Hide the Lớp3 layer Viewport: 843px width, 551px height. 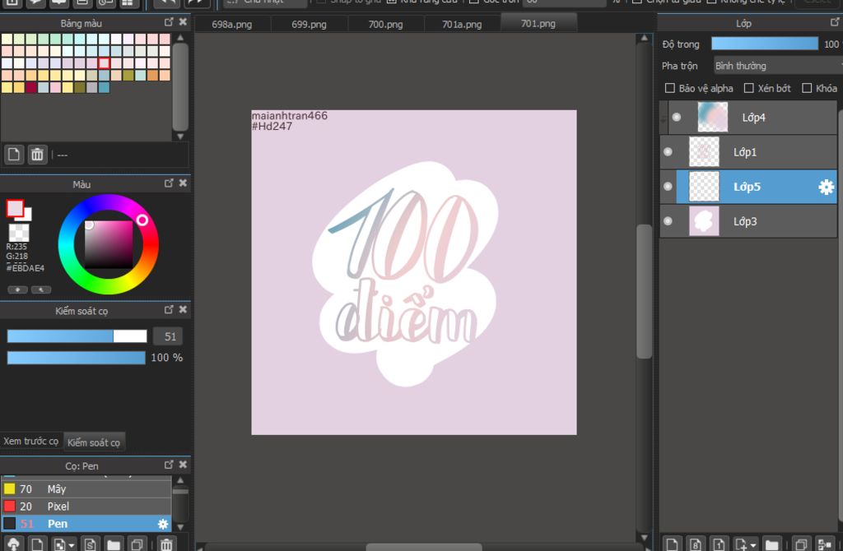[x=668, y=220]
